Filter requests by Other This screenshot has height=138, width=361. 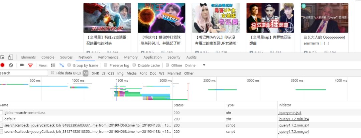point(189,73)
